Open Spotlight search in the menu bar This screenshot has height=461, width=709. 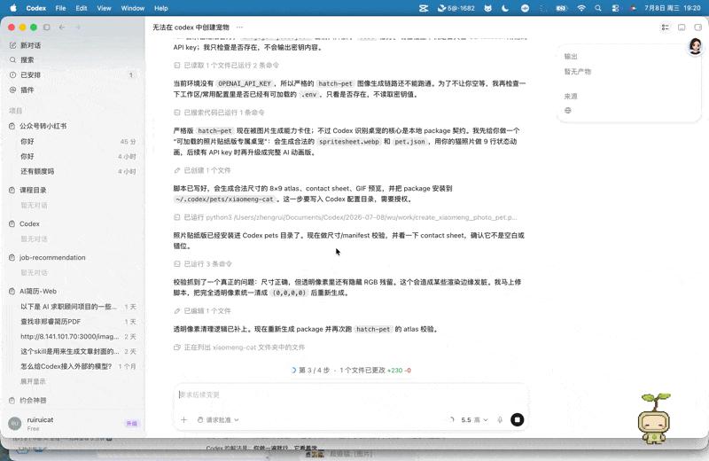tap(598, 8)
